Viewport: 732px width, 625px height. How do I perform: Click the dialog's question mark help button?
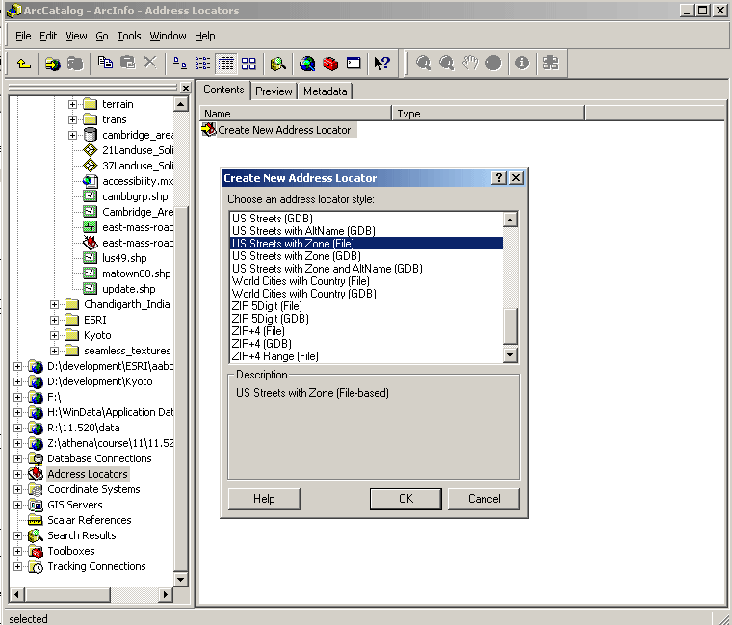(499, 178)
